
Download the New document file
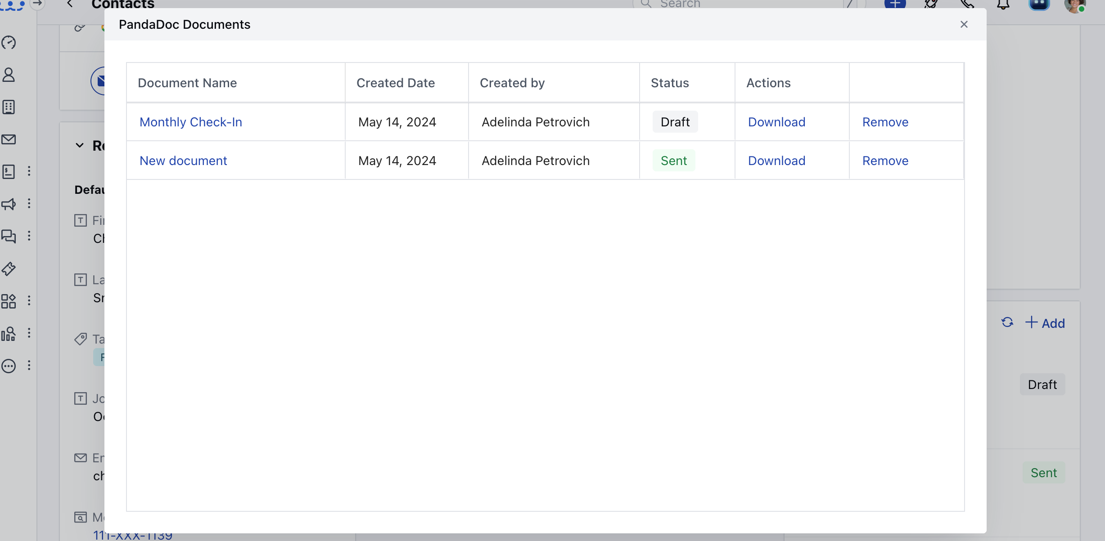coord(776,161)
